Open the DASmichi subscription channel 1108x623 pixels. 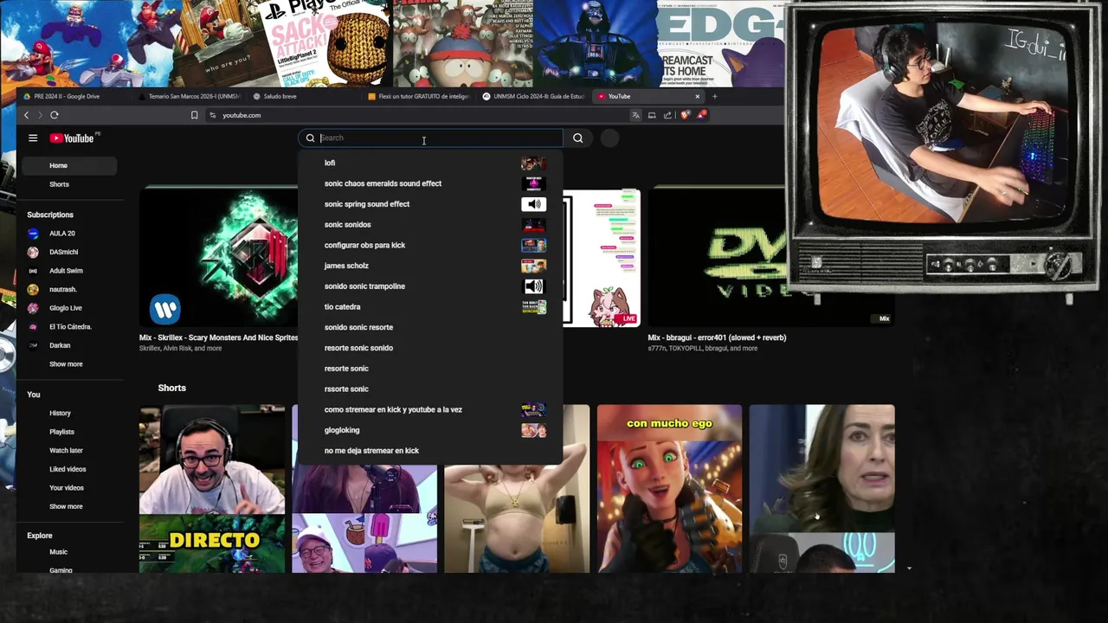[65, 252]
